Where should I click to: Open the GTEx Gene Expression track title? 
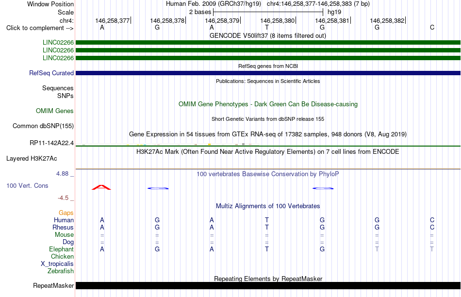click(x=268, y=134)
